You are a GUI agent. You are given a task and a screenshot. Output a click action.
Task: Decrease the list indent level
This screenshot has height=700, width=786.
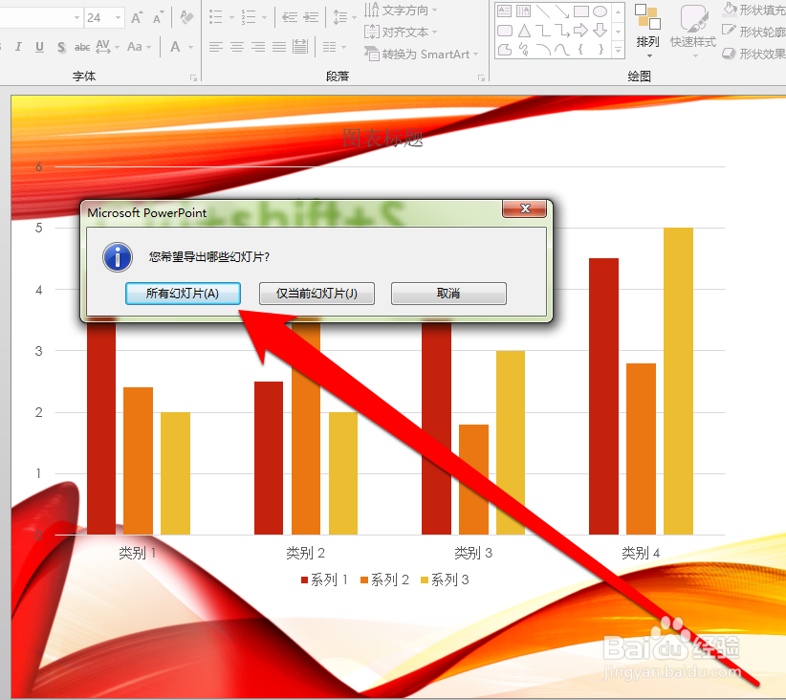point(289,18)
